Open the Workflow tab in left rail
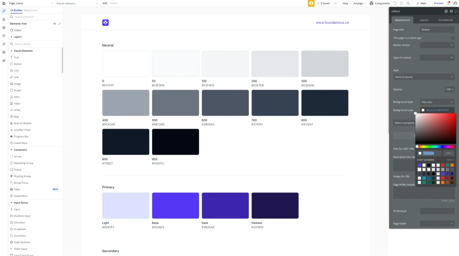The image size is (459, 256). click(4, 19)
